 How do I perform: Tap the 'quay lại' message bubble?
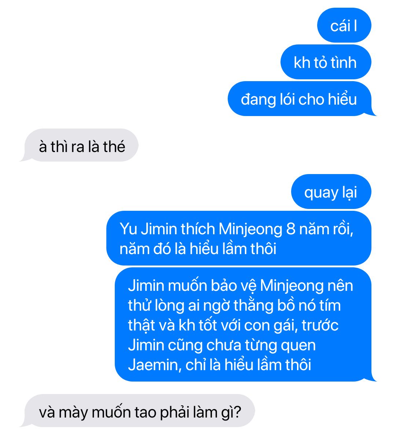pyautogui.click(x=331, y=191)
